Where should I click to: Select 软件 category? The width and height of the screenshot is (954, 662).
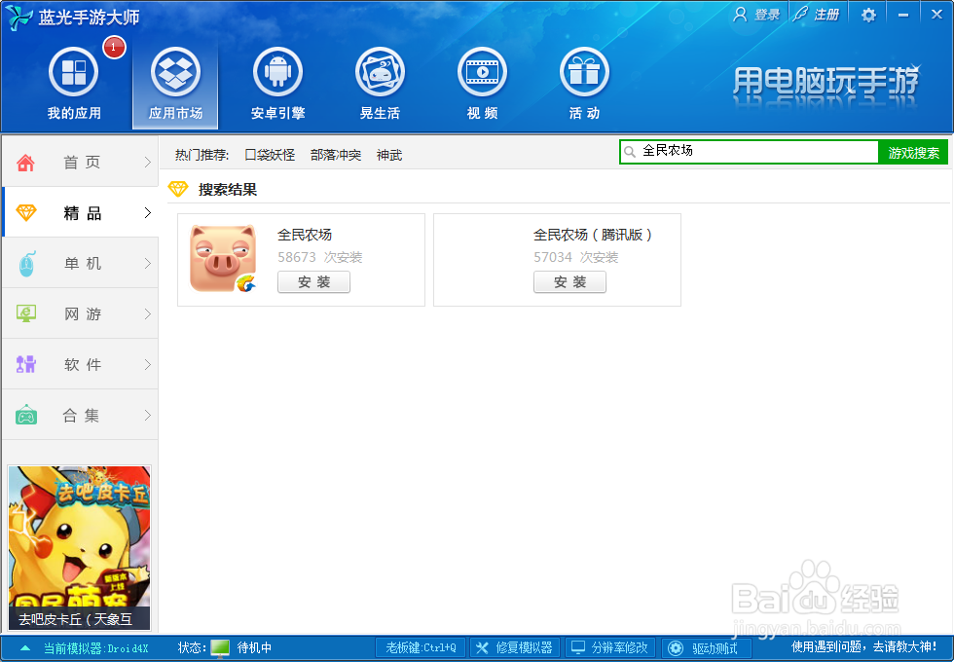[x=80, y=364]
